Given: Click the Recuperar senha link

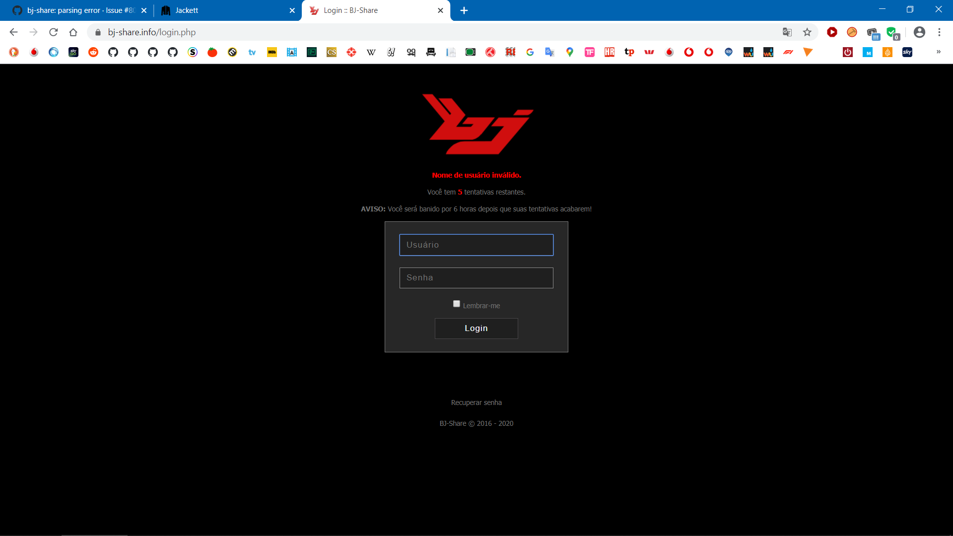Looking at the screenshot, I should [x=476, y=402].
